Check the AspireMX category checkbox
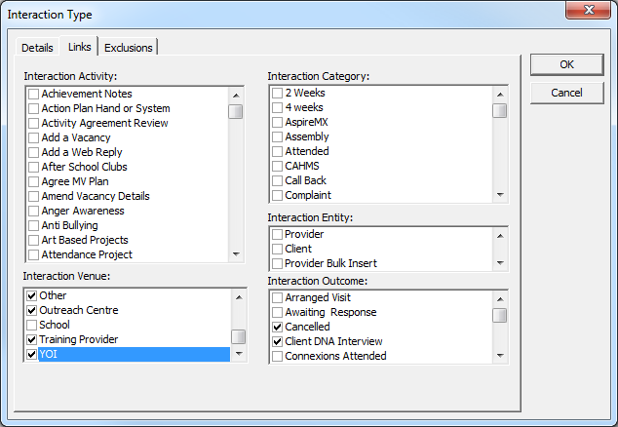 coord(278,123)
